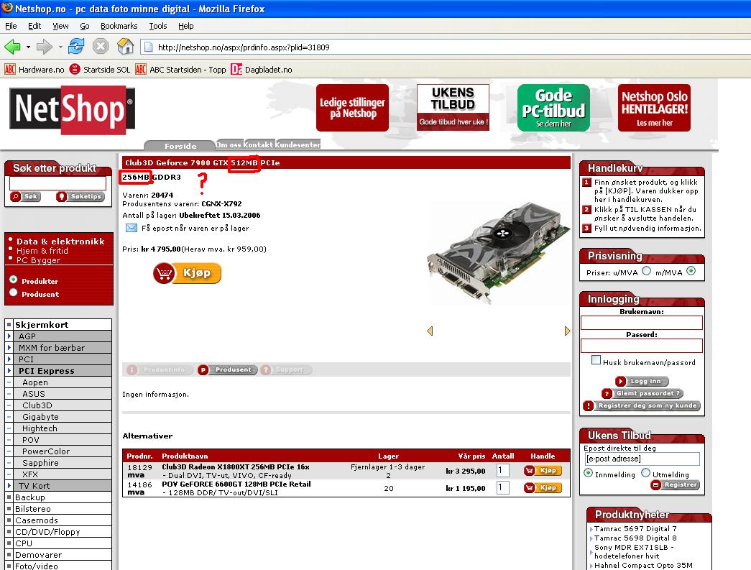This screenshot has width=751, height=570.
Task: Click the Søk search button
Action: point(25,196)
